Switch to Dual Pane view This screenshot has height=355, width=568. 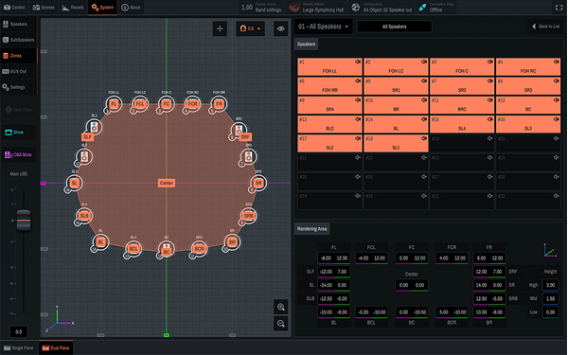(x=56, y=347)
